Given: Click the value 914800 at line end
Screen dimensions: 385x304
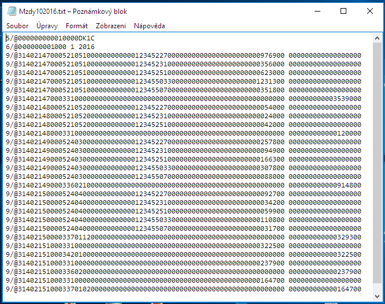Looking at the screenshot, I should tap(349, 185).
